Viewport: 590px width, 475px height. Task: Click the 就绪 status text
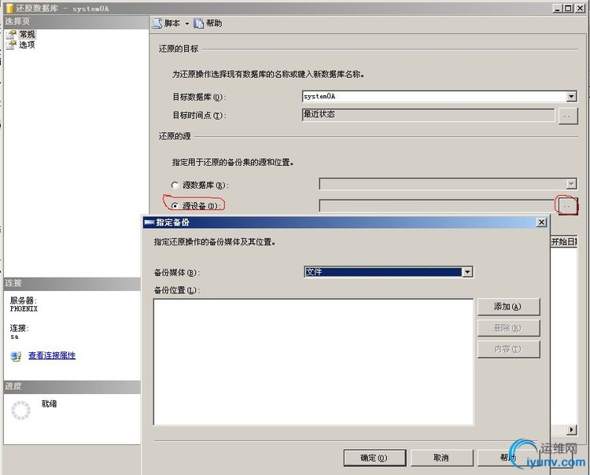tap(49, 403)
